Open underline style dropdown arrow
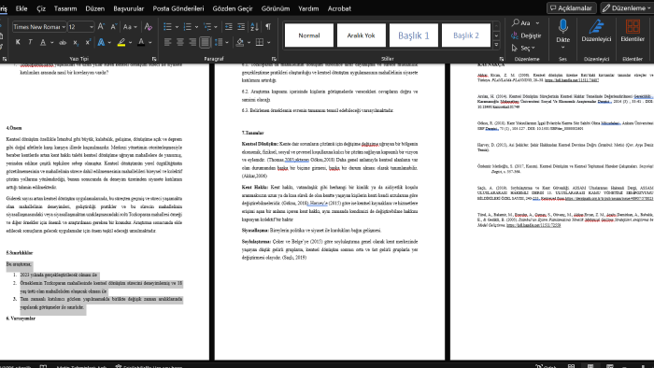This screenshot has height=368, width=654. click(x=51, y=42)
